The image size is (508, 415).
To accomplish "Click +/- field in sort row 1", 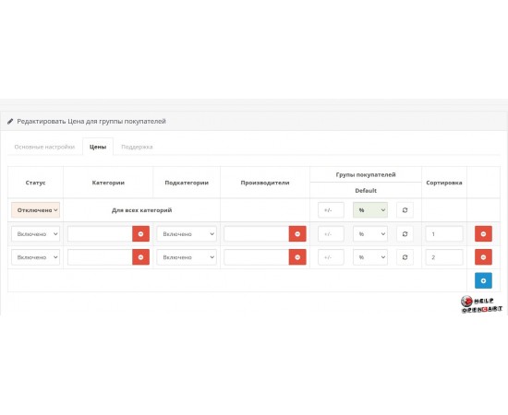I will pyautogui.click(x=331, y=234).
